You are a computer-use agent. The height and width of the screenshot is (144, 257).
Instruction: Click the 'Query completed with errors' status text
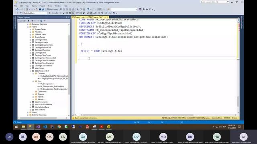coord(86,118)
